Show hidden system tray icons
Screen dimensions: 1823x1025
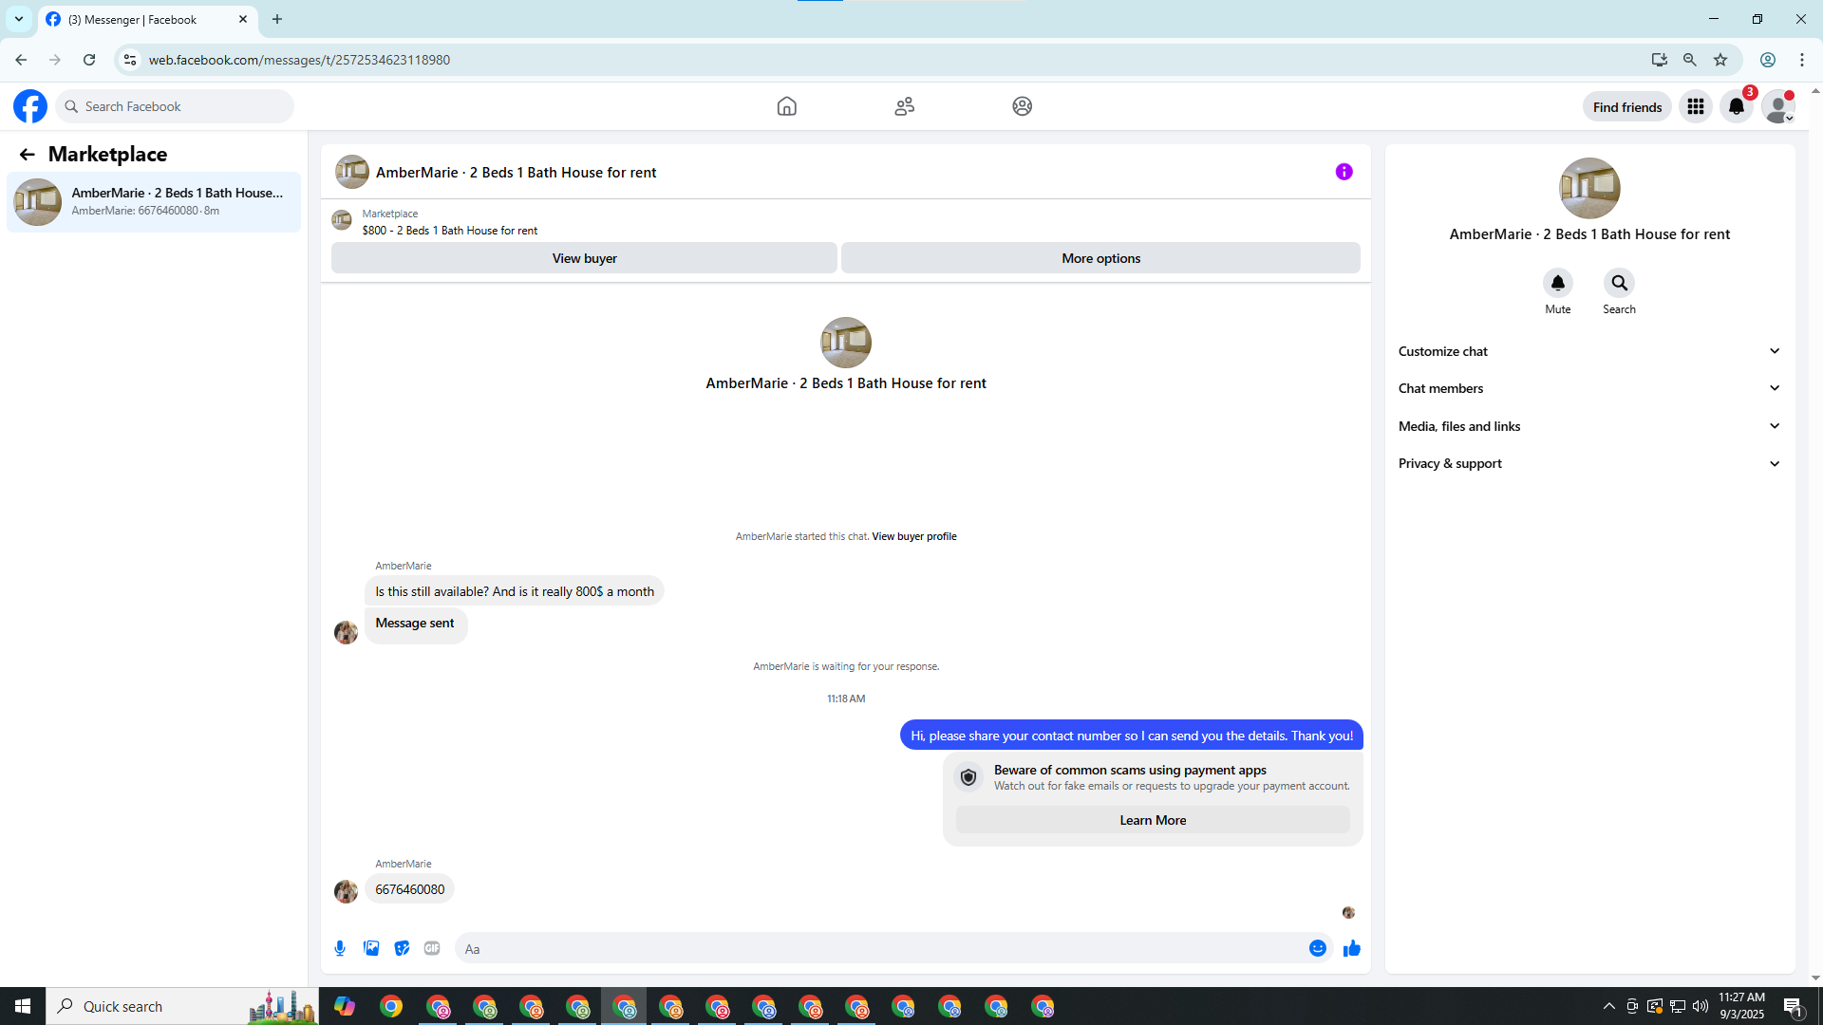pos(1608,1006)
